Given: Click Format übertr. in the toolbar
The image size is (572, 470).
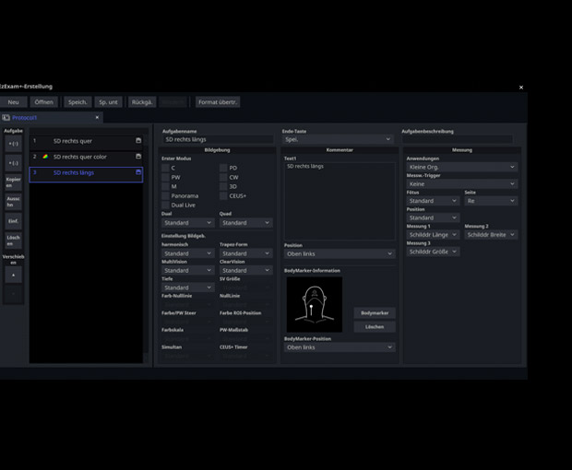Looking at the screenshot, I should [218, 102].
